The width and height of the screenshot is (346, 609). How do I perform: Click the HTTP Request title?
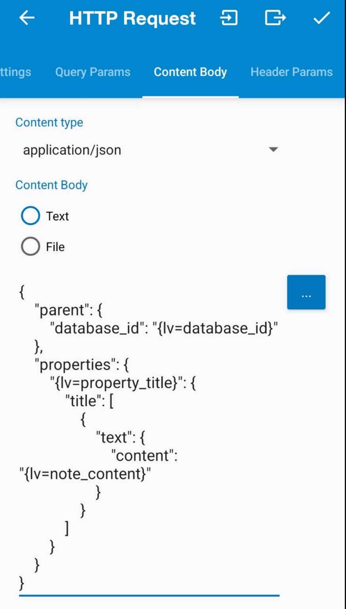(x=133, y=18)
